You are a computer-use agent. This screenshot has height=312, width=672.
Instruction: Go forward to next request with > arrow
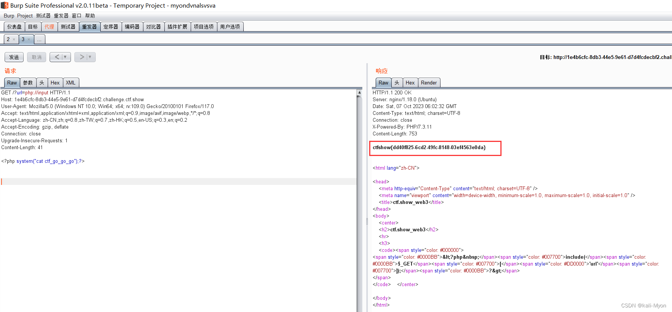coord(82,57)
